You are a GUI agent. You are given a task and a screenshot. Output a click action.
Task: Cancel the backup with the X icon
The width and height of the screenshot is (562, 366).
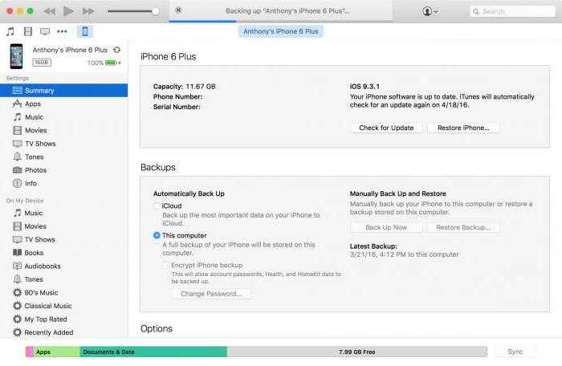(178, 10)
